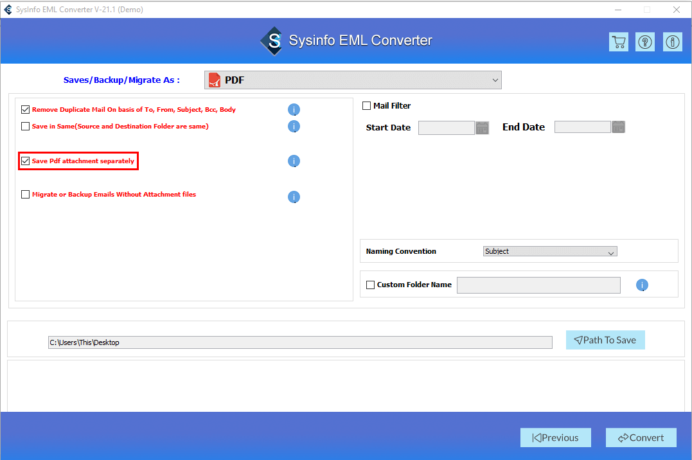Viewport: 692px width, 460px height.
Task: Show info for Save Pdf attachment separately
Action: click(x=294, y=161)
